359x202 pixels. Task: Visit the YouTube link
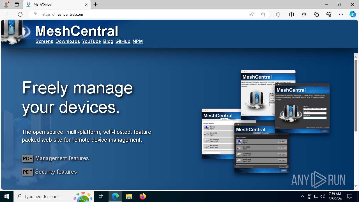click(91, 41)
